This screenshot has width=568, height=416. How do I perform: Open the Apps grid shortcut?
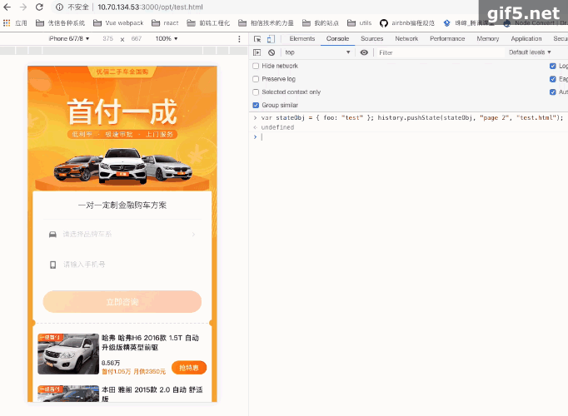coord(7,22)
